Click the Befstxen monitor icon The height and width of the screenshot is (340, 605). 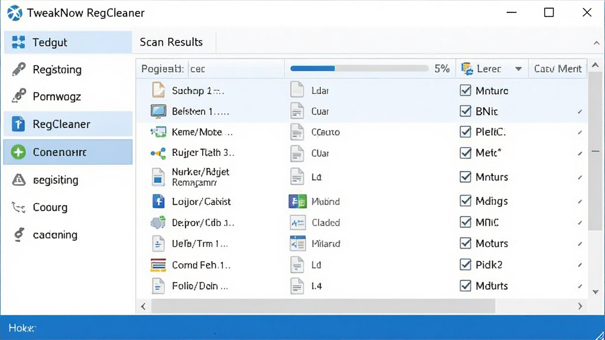(158, 112)
